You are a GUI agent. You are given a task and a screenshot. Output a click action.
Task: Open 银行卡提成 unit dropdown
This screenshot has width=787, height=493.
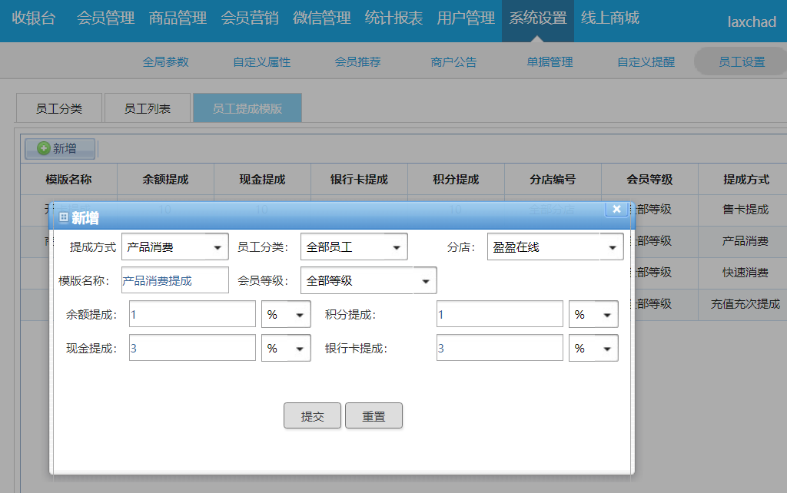pos(607,349)
